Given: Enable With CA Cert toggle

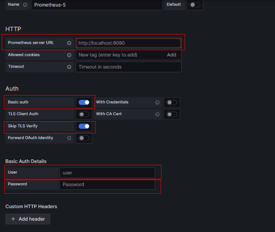Looking at the screenshot, I should tap(172, 114).
